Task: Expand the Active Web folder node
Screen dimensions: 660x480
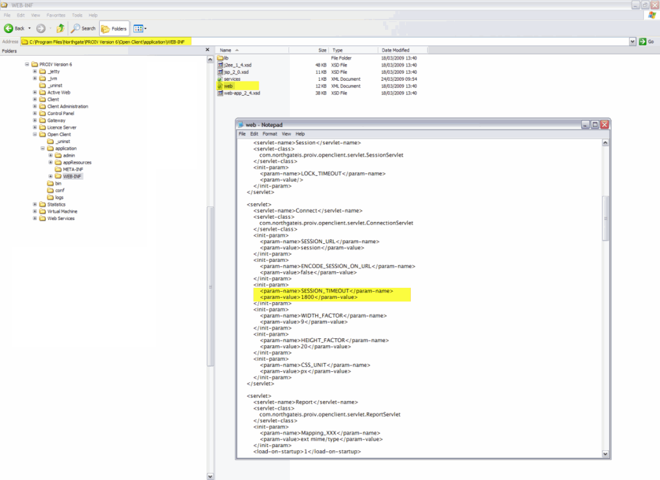Action: pos(35,93)
